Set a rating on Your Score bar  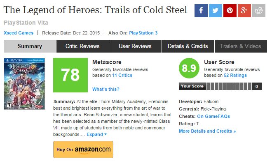point(229,86)
